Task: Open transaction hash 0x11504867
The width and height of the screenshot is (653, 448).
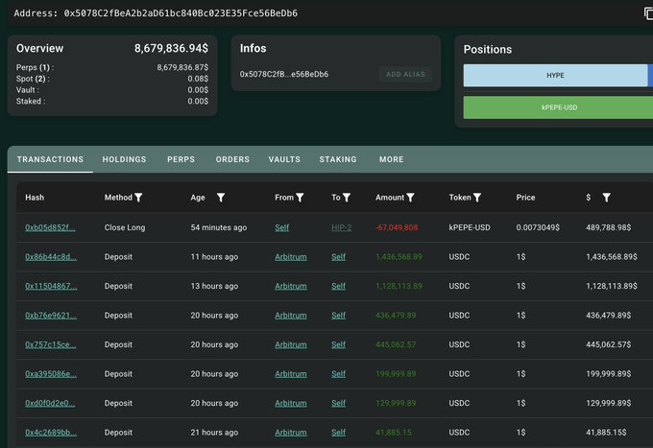Action: pos(51,286)
